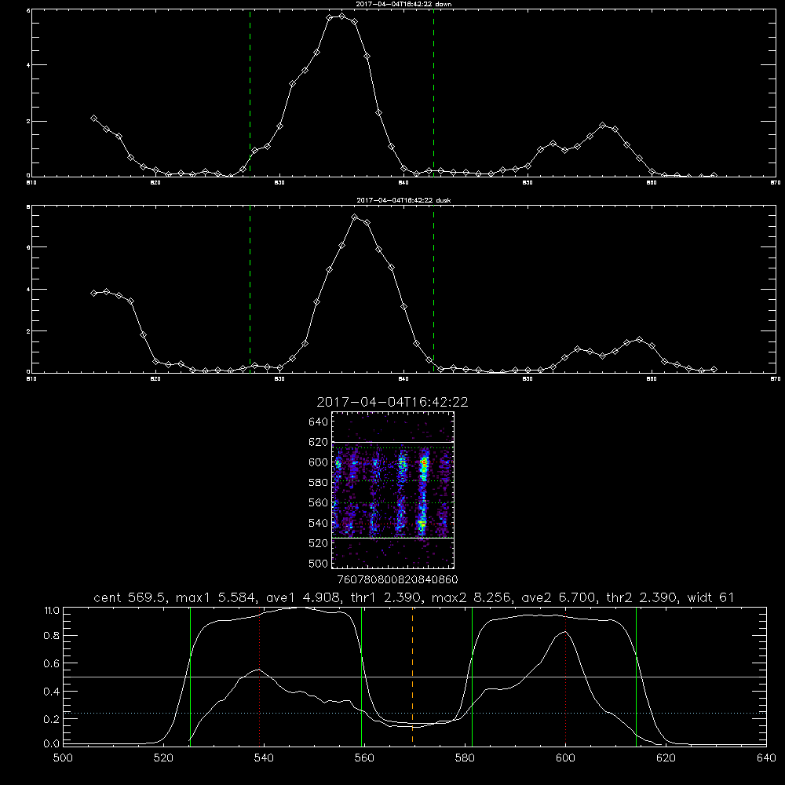Click the green boundary line near 559 in bottom plot
Image resolution: width=785 pixels, height=785 pixels.
point(361,676)
